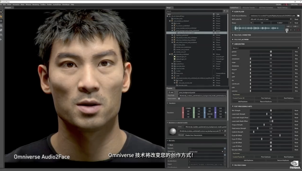The height and width of the screenshot is (171, 302).
Task: Click the Lower teeth Strength slider
Action: [271, 114]
